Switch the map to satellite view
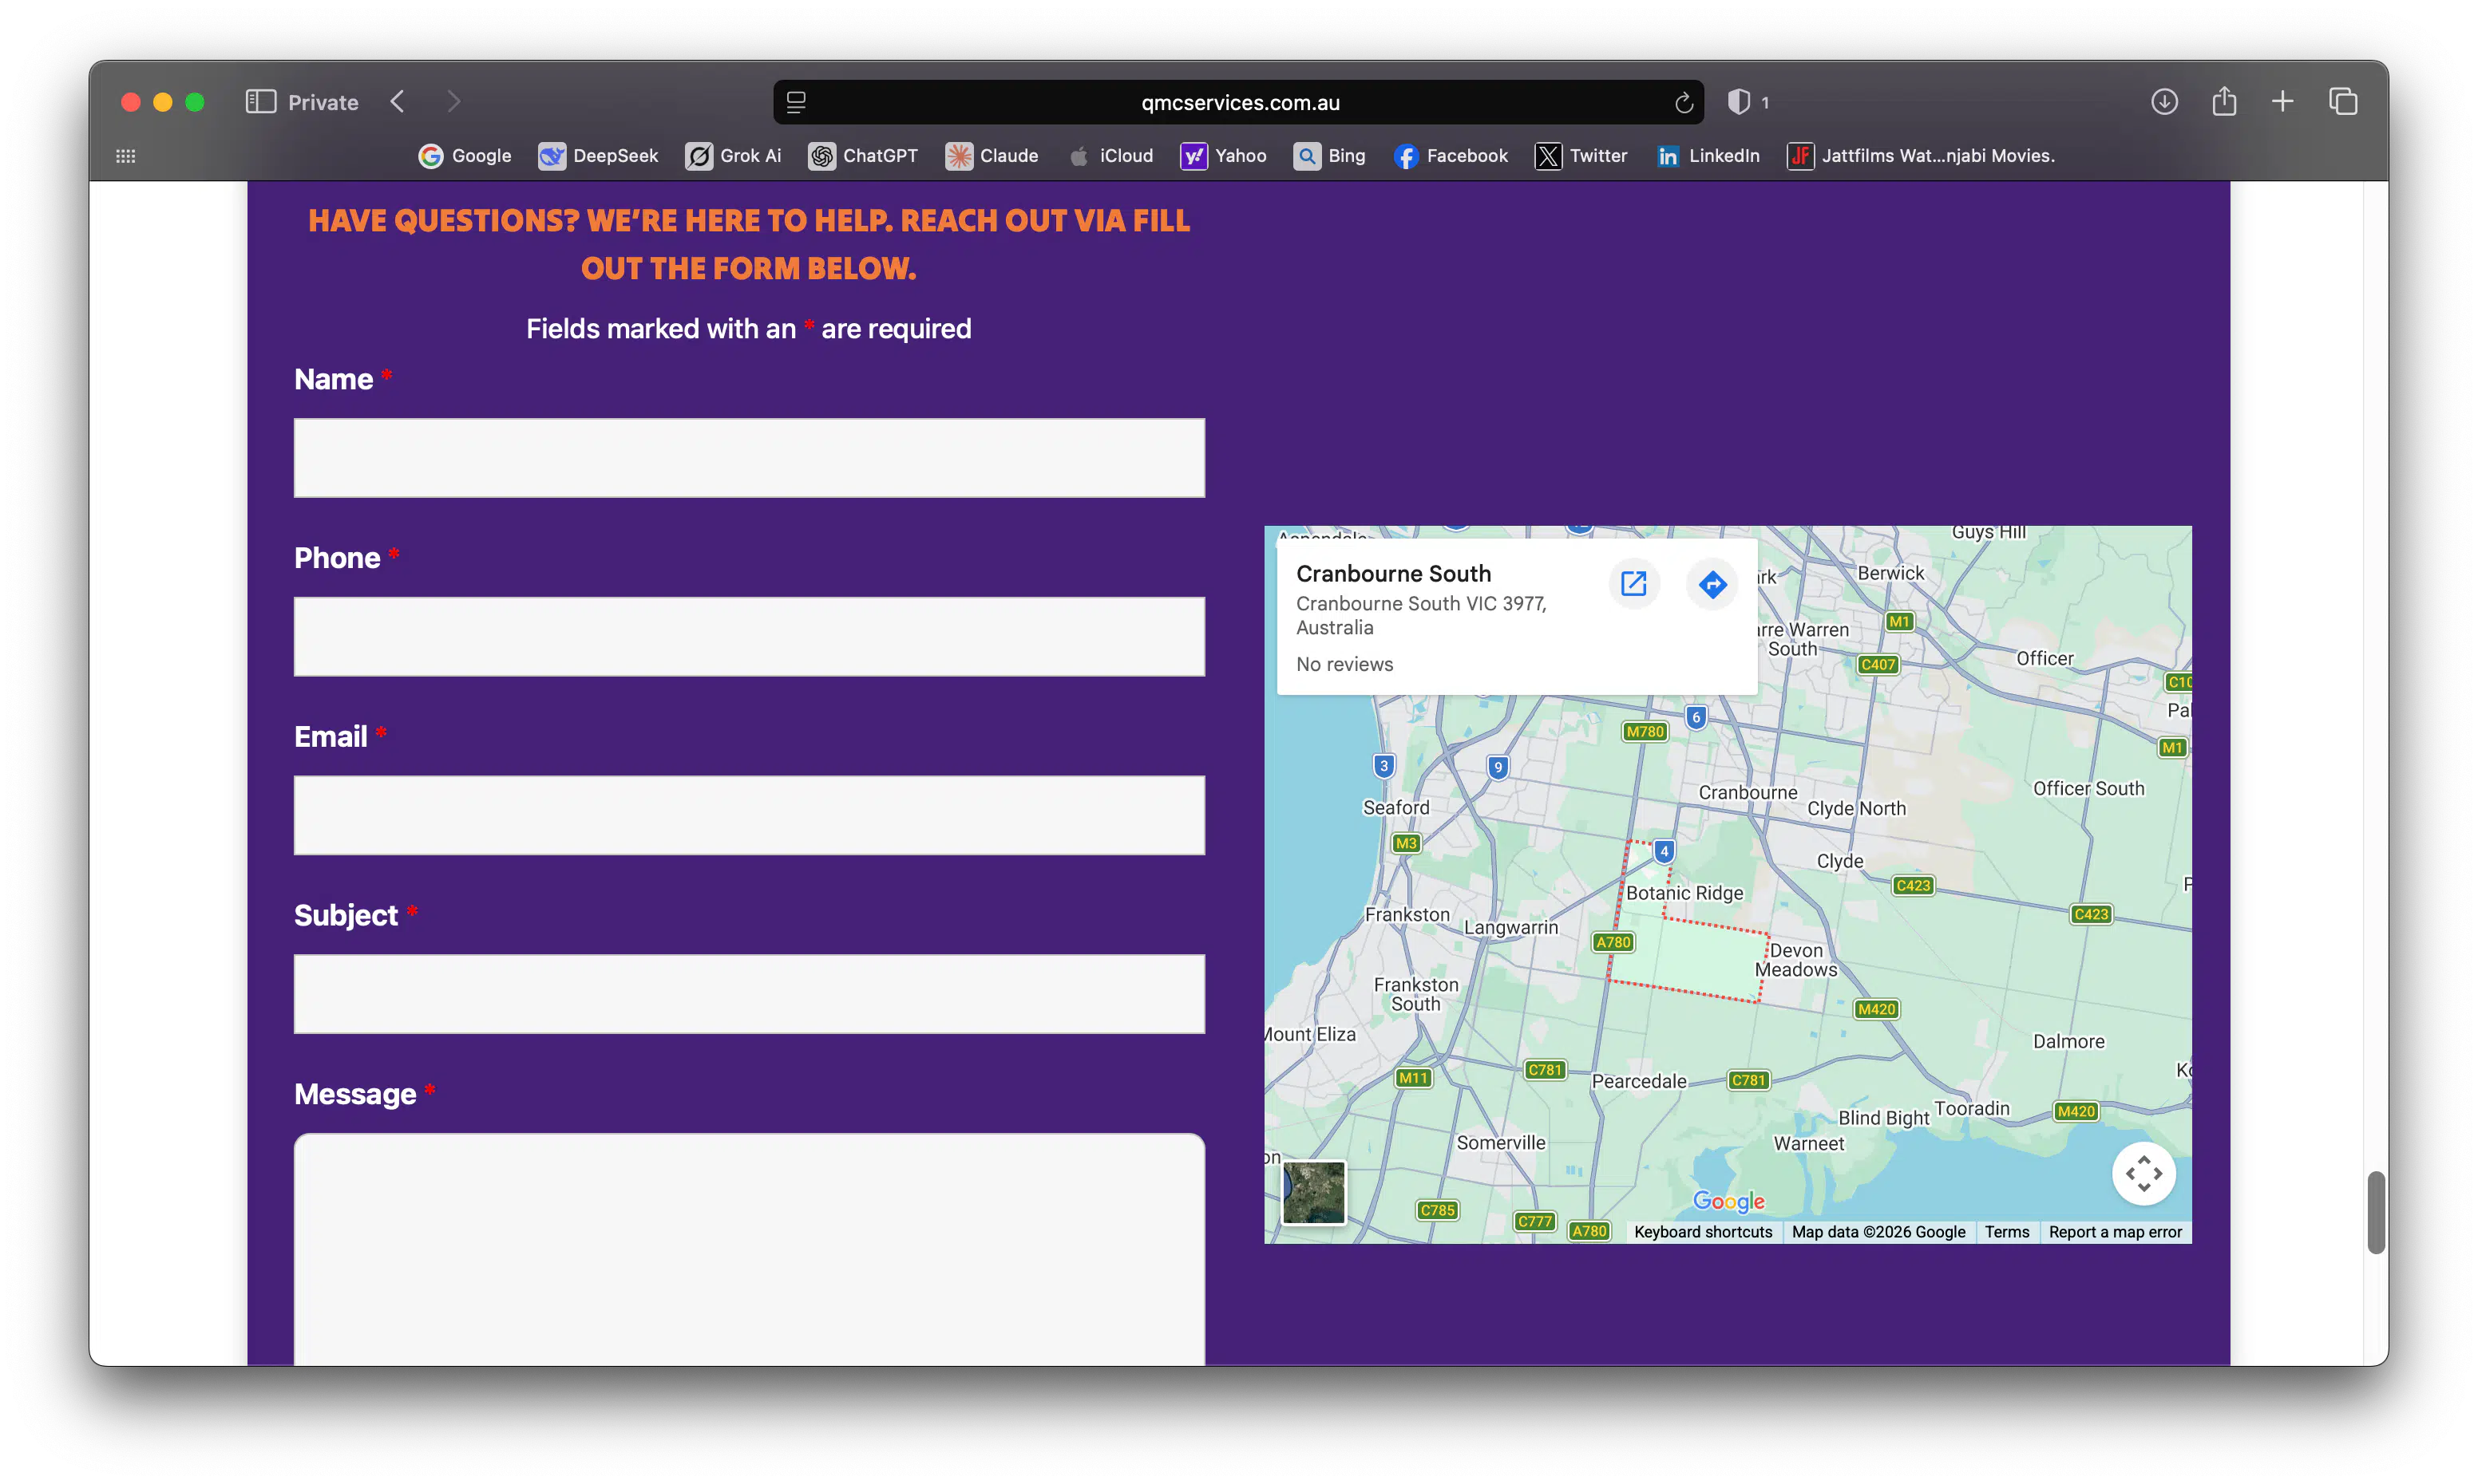The image size is (2478, 1484). (1312, 1192)
